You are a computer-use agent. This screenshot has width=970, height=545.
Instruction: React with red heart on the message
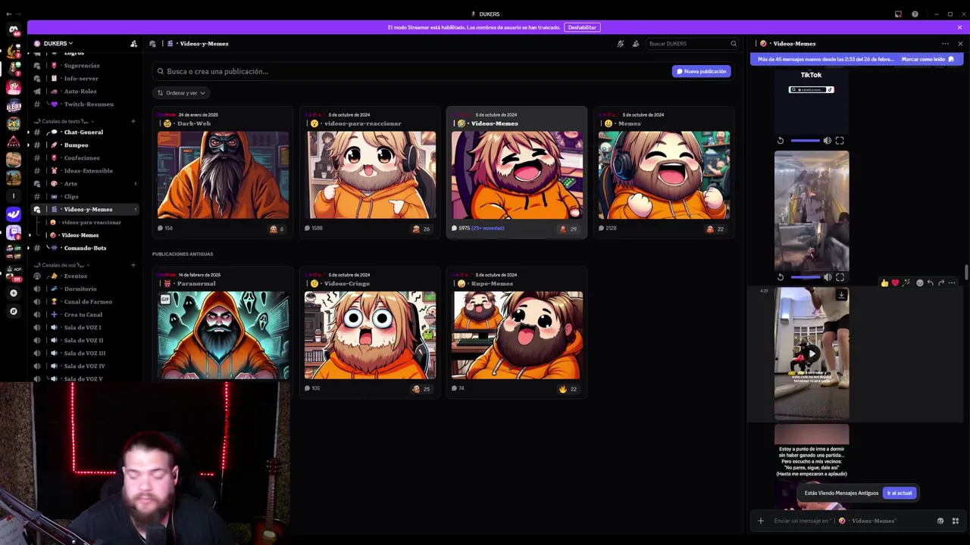click(x=895, y=283)
